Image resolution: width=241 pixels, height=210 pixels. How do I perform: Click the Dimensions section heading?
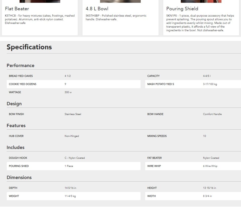[19, 177]
